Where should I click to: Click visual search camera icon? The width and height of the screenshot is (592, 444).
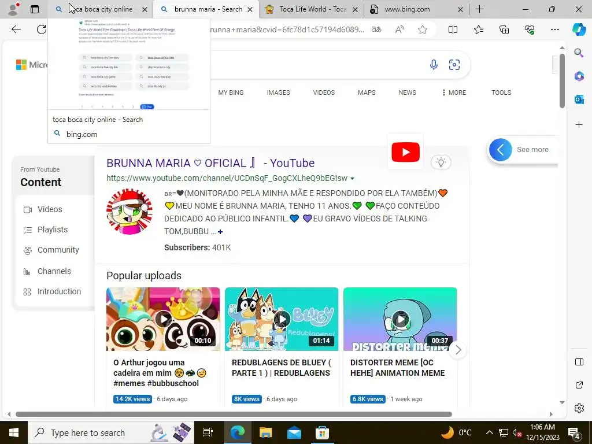(454, 65)
